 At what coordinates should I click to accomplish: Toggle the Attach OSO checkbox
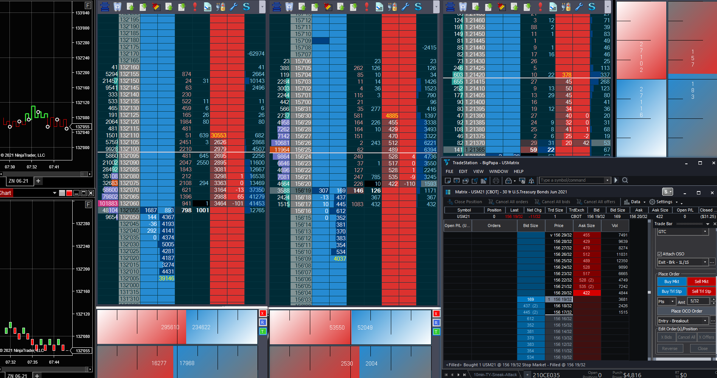[x=660, y=254]
